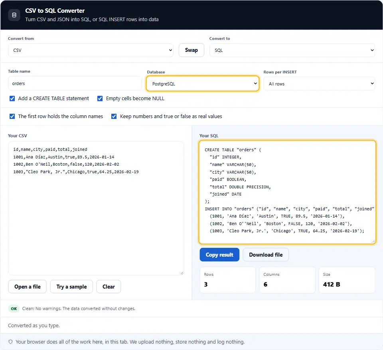
Task: Click the Clear button
Action: point(109,287)
